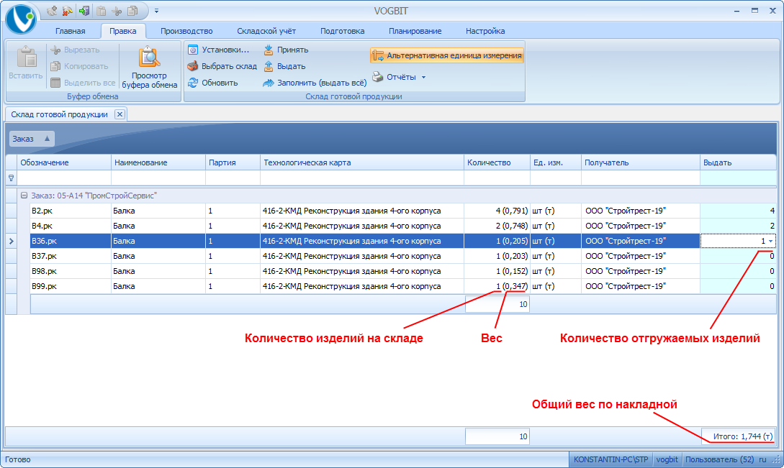The image size is (784, 468).
Task: Click the filter field under Наименование
Action: pyautogui.click(x=158, y=178)
